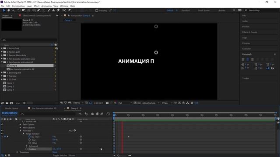Select the Pen tool
Screen dimensions: 280x157
click(x=38, y=10)
